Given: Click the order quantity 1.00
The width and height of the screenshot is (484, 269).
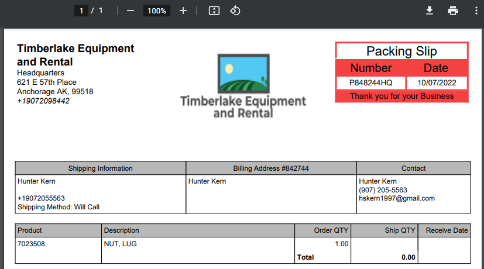Looking at the screenshot, I should point(341,244).
